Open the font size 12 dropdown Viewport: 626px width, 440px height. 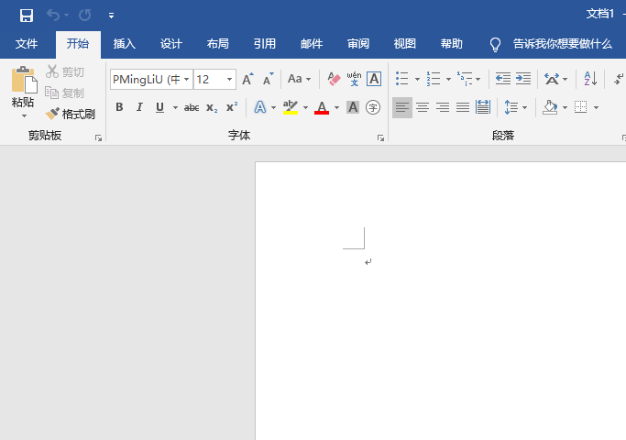click(x=229, y=79)
